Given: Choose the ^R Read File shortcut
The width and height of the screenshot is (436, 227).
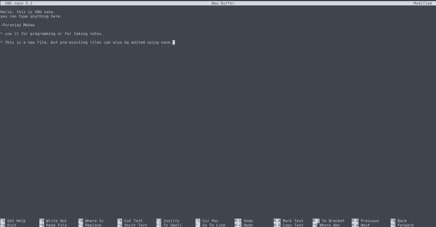Looking at the screenshot, I should pos(53,225).
